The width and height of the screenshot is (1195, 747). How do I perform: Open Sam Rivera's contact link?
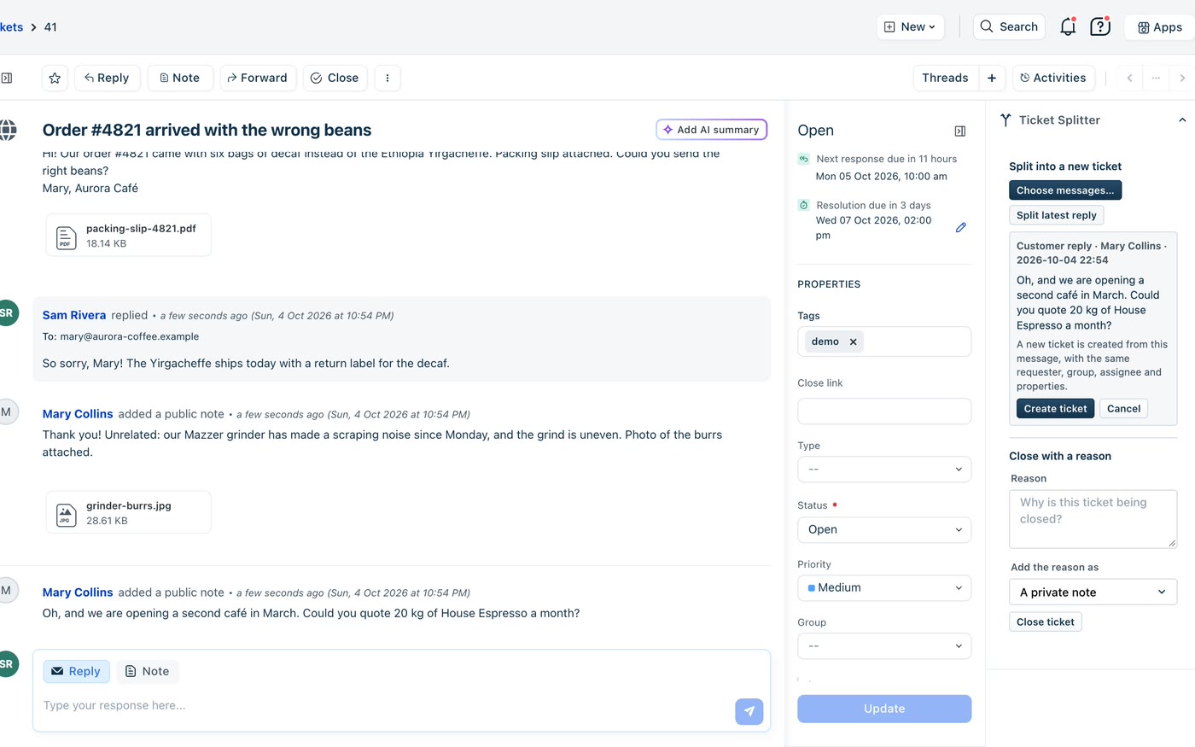click(x=74, y=315)
